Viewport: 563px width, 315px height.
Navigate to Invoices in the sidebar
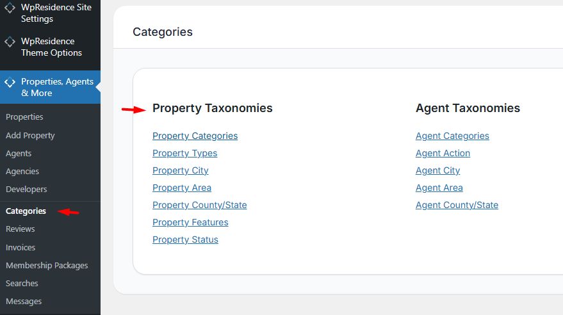pos(20,248)
